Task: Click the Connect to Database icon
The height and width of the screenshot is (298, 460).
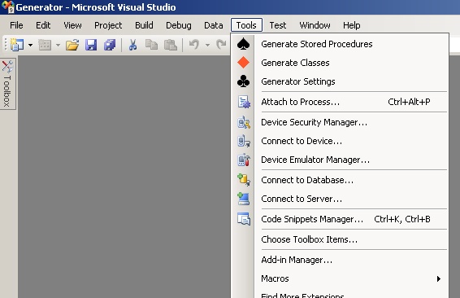Action: (x=244, y=180)
